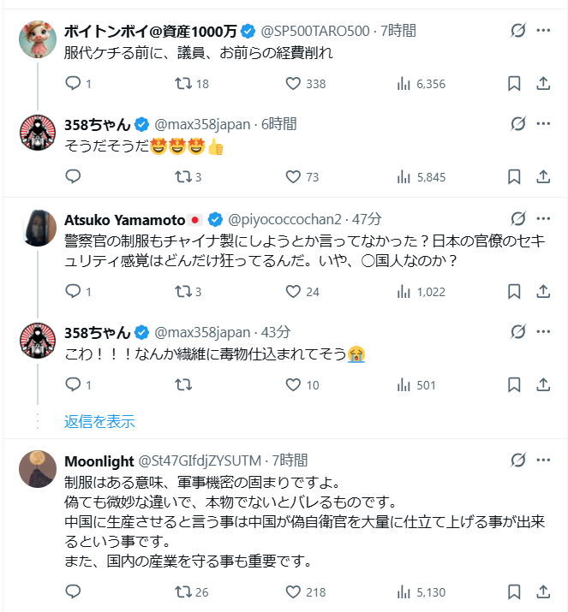Open more options on ボイトンボイ's tweet
The image size is (568, 612).
coord(543,31)
